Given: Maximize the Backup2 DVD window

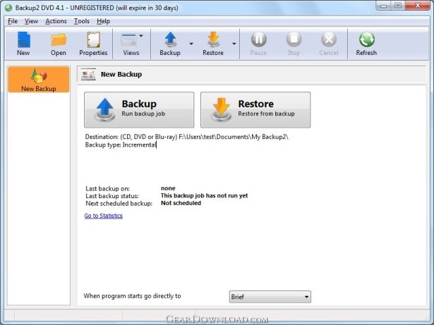Looking at the screenshot, I should (x=398, y=6).
